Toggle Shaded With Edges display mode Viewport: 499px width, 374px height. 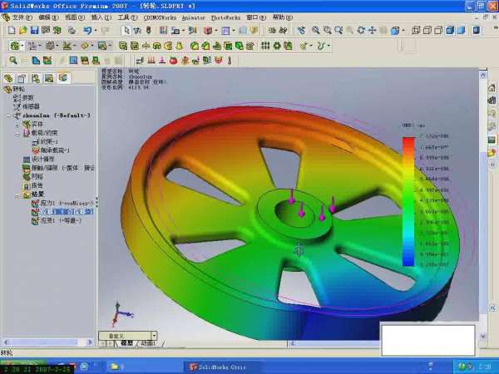450,31
